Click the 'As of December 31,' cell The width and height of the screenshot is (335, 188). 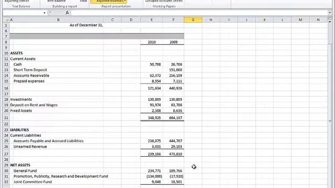click(86, 25)
